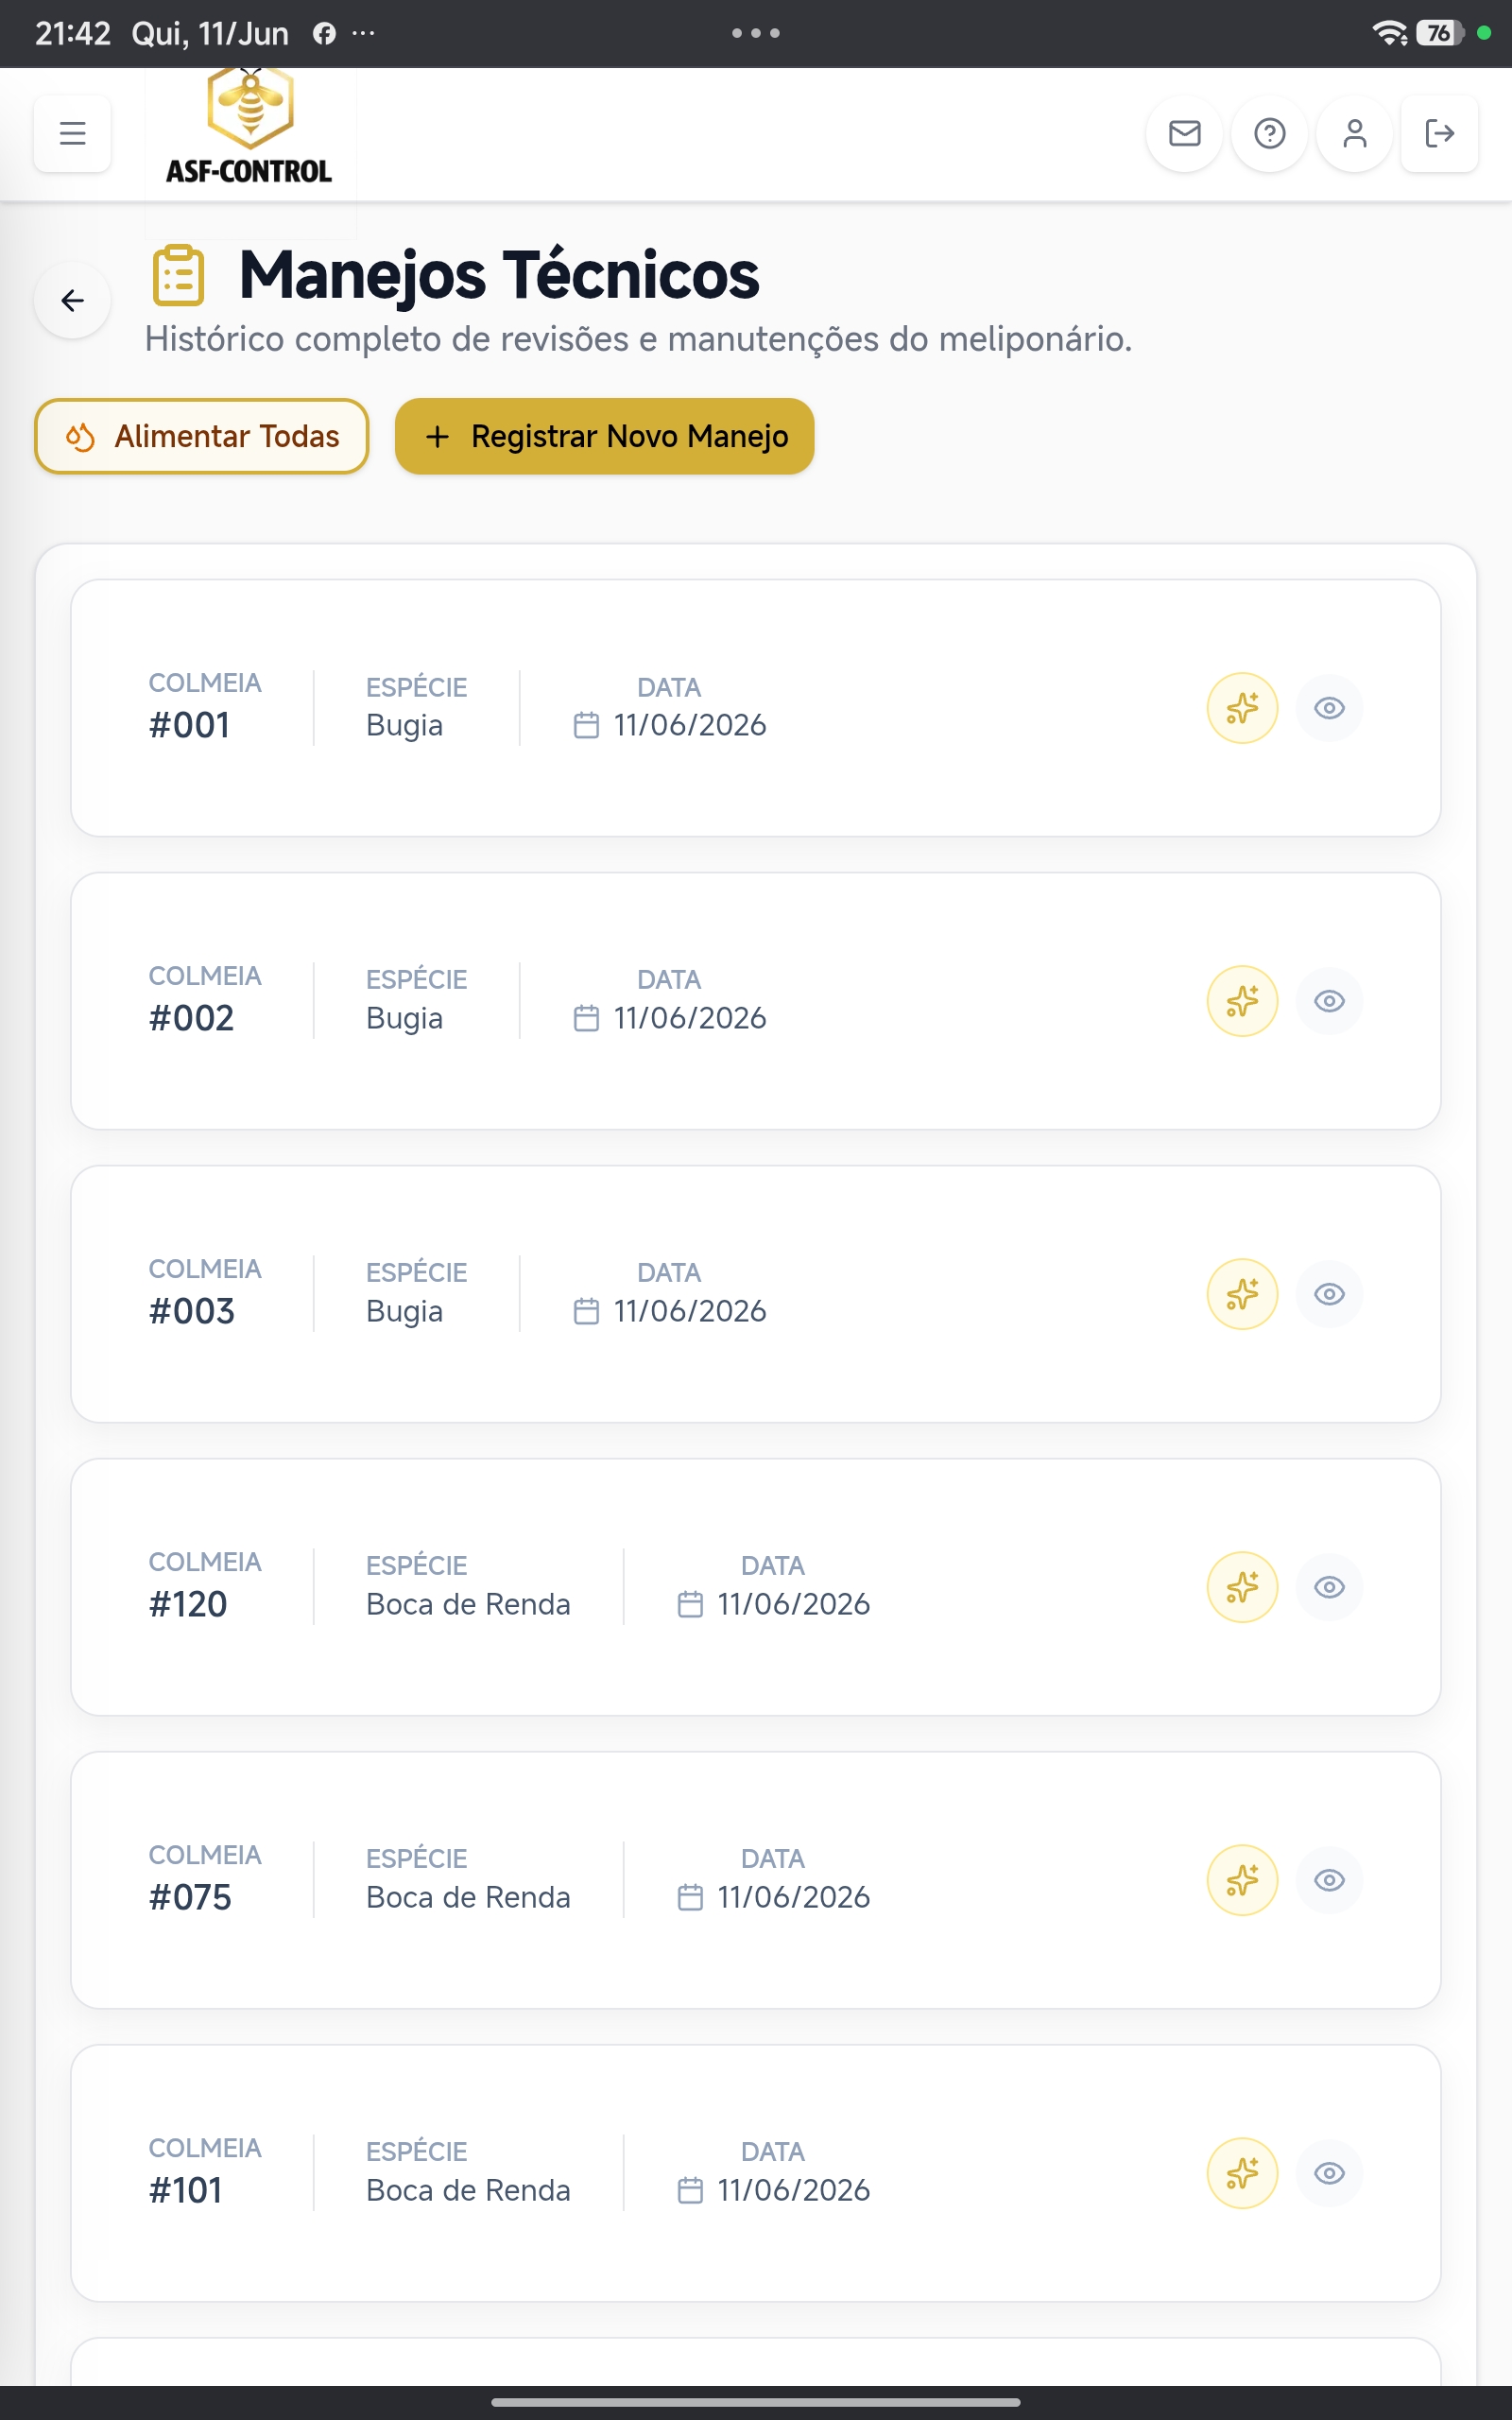Image resolution: width=1512 pixels, height=2420 pixels.
Task: Select the colmeia #075 Boca de Renda card
Action: click(756, 1880)
